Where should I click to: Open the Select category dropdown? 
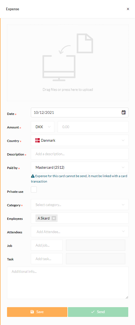[x=80, y=205]
